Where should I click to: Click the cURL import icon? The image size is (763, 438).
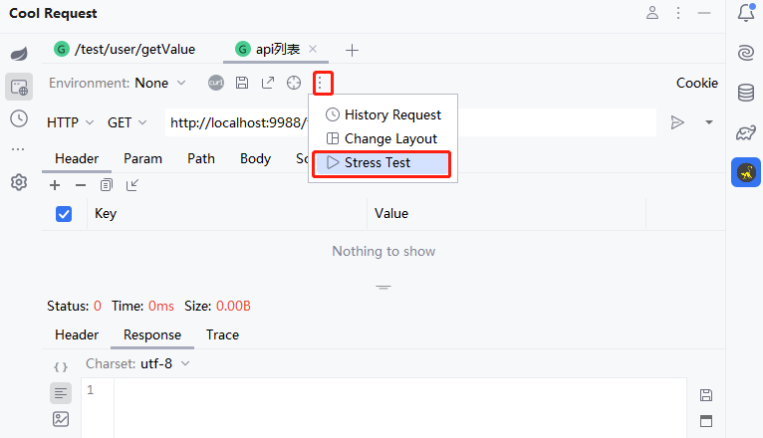216,83
